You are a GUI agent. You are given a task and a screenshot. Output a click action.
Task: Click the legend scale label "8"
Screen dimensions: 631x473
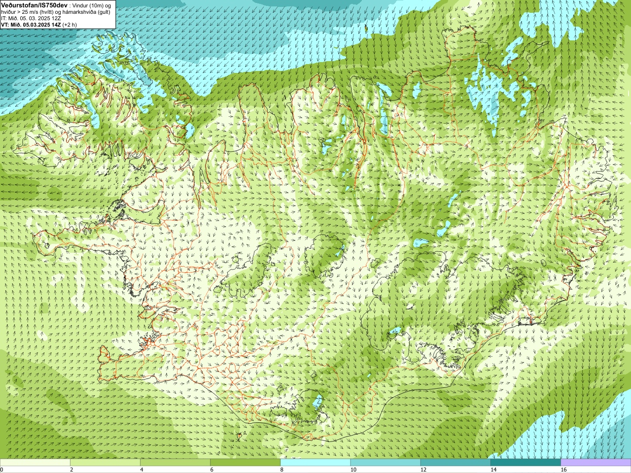click(281, 470)
